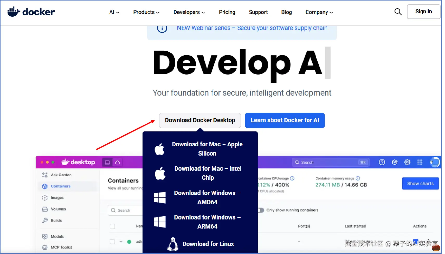This screenshot has height=254, width=445.
Task: Select Download for Windows – ARM64
Action: click(x=207, y=222)
